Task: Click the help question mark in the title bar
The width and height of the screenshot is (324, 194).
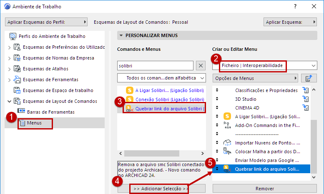Action: [295, 6]
